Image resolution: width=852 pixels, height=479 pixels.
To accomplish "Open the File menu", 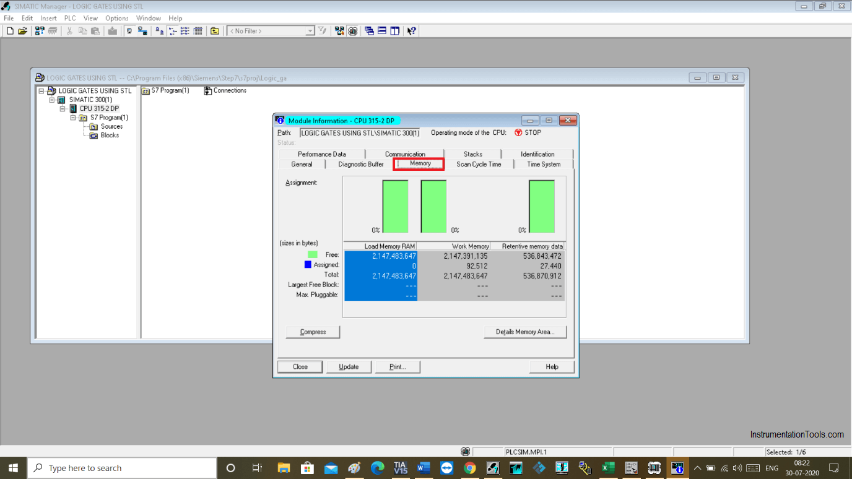I will 9,18.
